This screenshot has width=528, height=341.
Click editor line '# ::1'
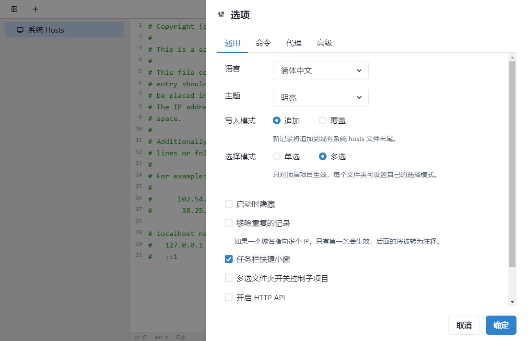click(x=163, y=257)
